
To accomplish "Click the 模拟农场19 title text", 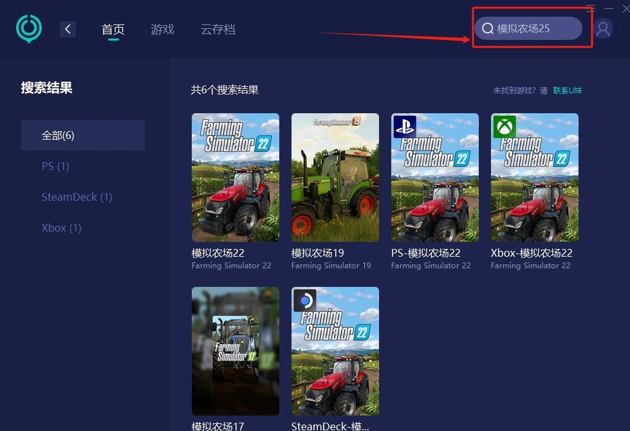I will 317,253.
